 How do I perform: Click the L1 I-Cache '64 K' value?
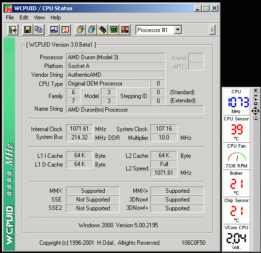pyautogui.click(x=79, y=155)
